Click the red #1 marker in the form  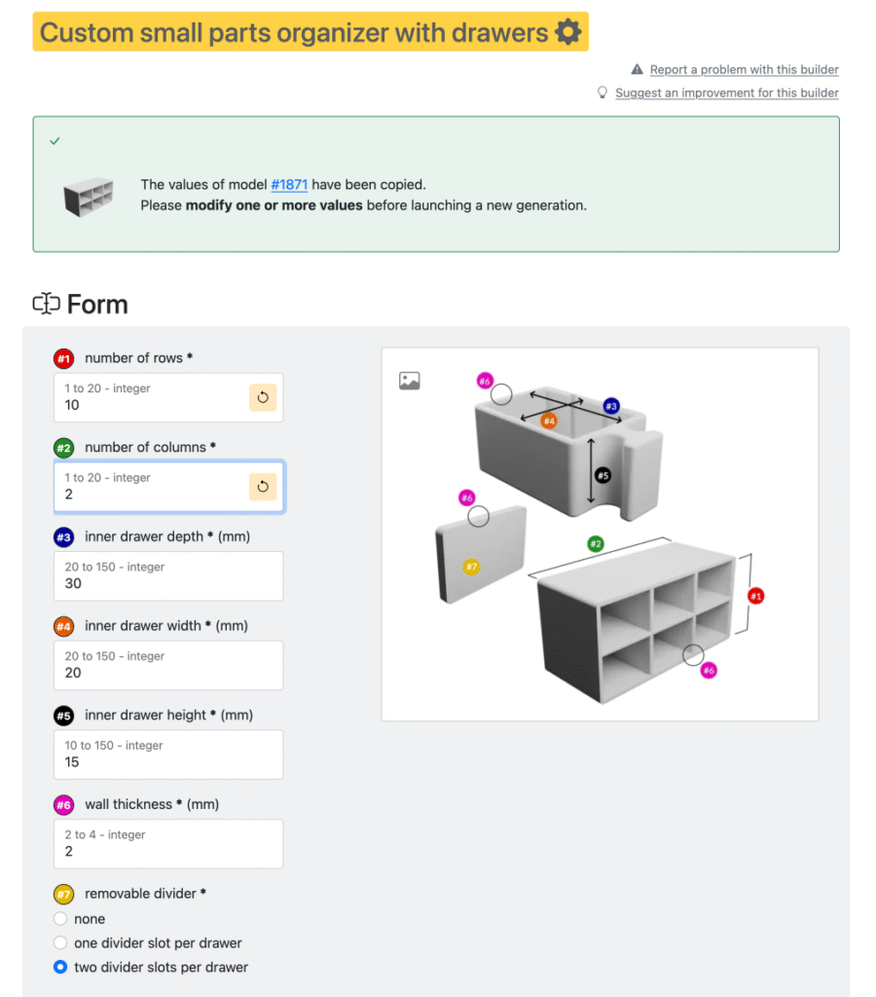coord(63,358)
